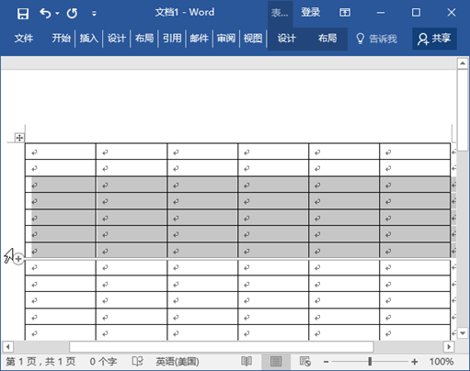Click the vertical scrollbar down arrow
This screenshot has height=371, width=470.
point(463,333)
